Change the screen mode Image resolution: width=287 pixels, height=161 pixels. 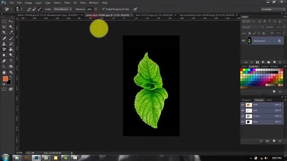11,89
